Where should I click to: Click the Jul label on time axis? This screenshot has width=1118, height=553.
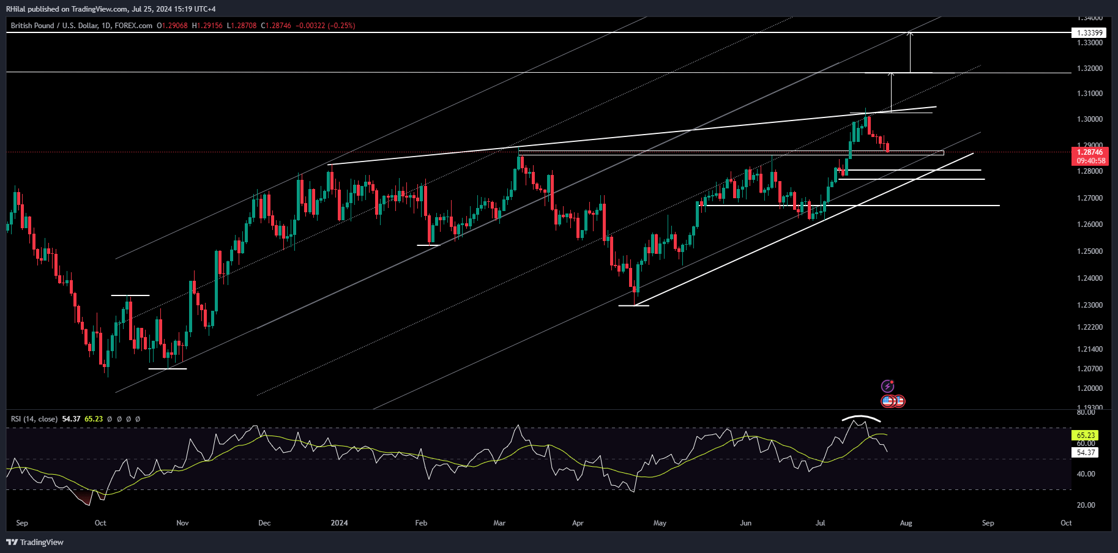(x=820, y=523)
